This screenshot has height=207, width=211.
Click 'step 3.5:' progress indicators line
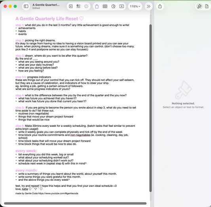coord(33,77)
